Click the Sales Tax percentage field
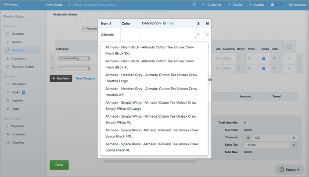 (267, 145)
